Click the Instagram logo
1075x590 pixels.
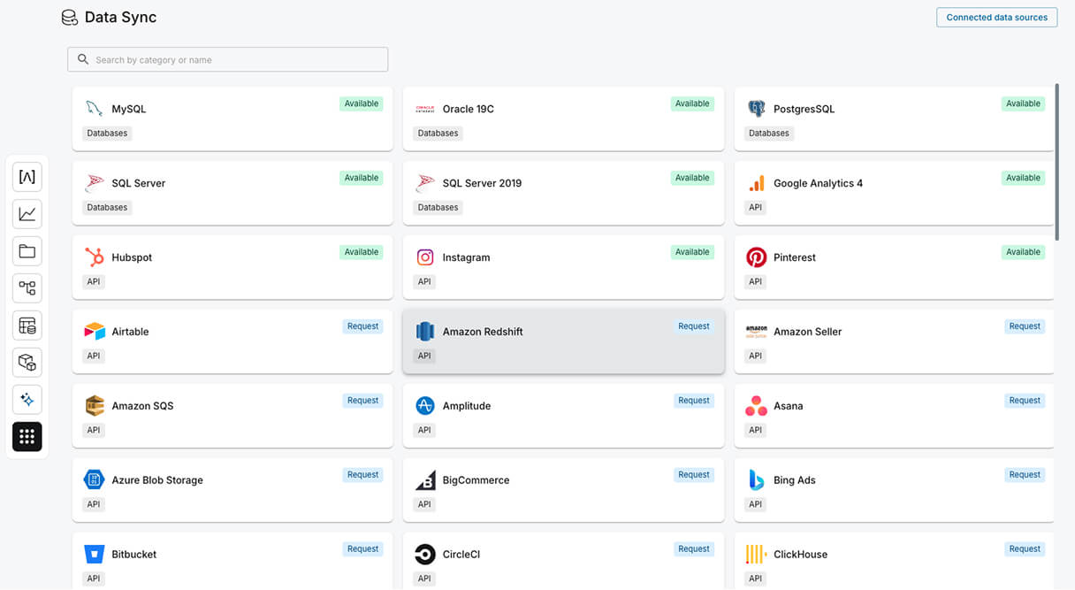point(425,257)
